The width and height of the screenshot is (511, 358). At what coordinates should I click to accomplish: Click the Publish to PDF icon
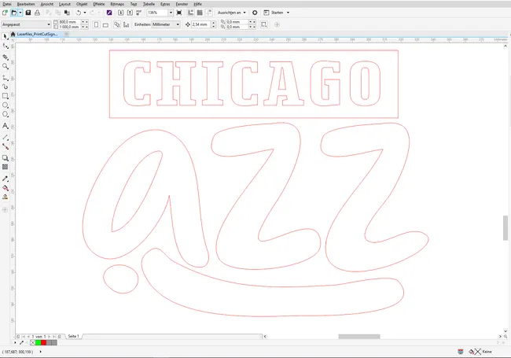click(139, 13)
